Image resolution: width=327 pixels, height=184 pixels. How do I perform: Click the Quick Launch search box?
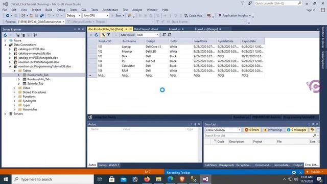[278, 3]
